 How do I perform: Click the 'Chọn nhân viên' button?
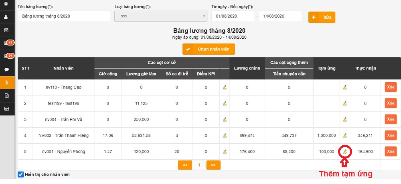point(209,49)
